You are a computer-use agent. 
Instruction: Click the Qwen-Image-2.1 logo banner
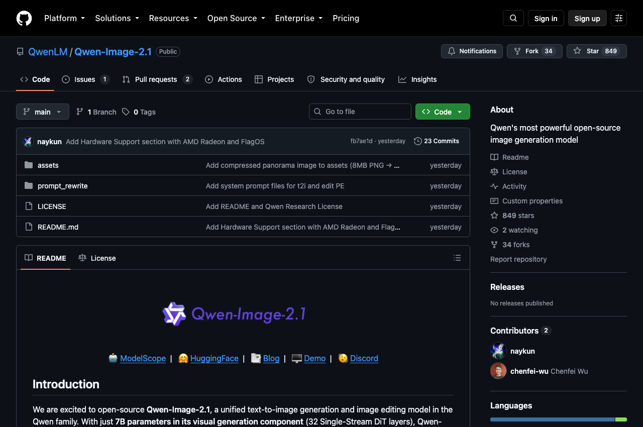(x=235, y=314)
